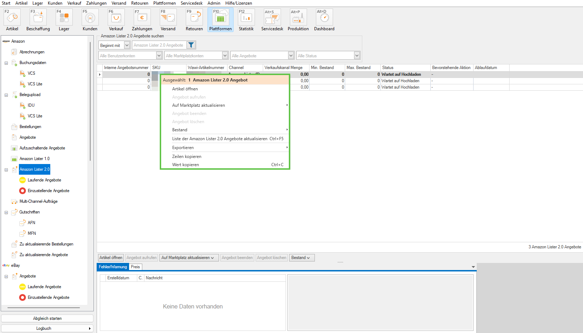Choose Artikel öffnen in context menu
Image resolution: width=583 pixels, height=333 pixels.
tap(185, 89)
